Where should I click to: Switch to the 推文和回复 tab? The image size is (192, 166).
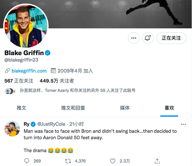click(x=73, y=108)
